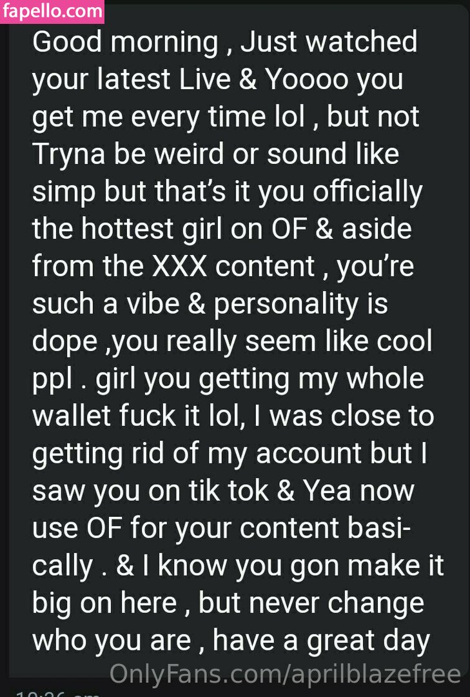The width and height of the screenshot is (470, 697).
Task: Click the fapello.com logo badge
Action: 52,12
